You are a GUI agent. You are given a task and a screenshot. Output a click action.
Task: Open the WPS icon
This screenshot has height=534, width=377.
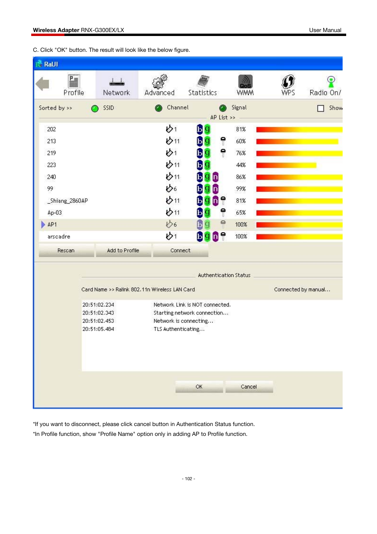(x=288, y=81)
